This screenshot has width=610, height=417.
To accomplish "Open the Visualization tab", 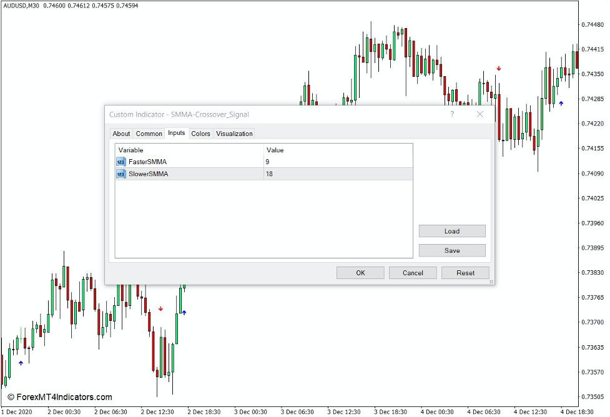I will click(234, 134).
